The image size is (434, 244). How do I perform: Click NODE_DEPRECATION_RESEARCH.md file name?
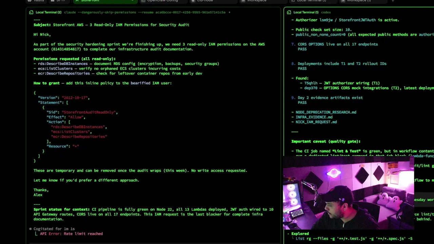[326, 112]
